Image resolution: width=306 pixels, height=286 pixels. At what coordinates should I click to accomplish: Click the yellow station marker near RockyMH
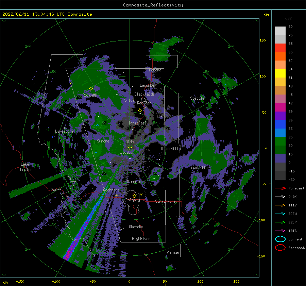(91, 89)
